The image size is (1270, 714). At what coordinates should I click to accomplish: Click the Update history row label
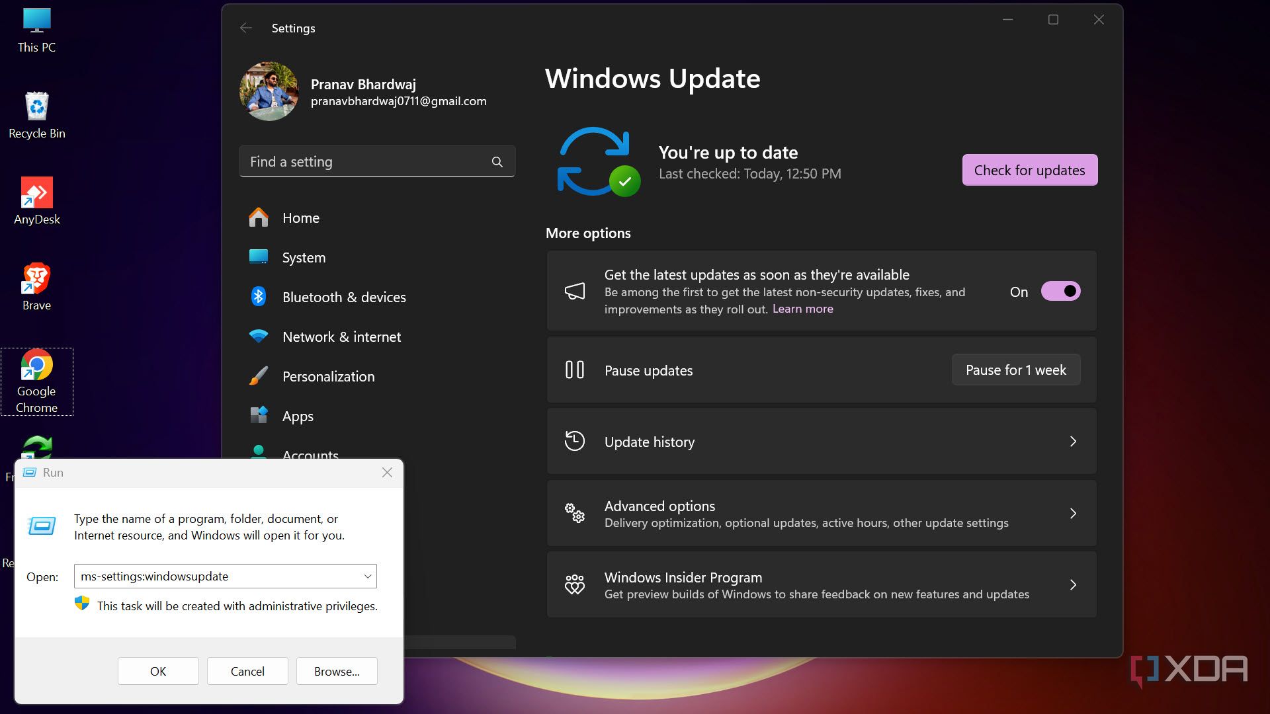649,442
